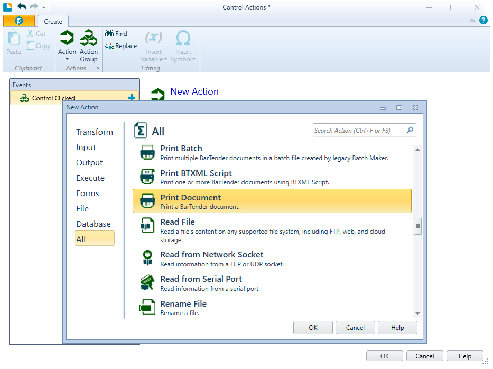Click the New Action heading link
Screen dimensions: 493x369
click(194, 91)
